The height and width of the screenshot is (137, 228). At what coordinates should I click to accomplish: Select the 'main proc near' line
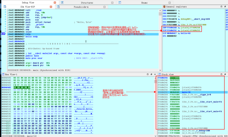(x=34, y=58)
